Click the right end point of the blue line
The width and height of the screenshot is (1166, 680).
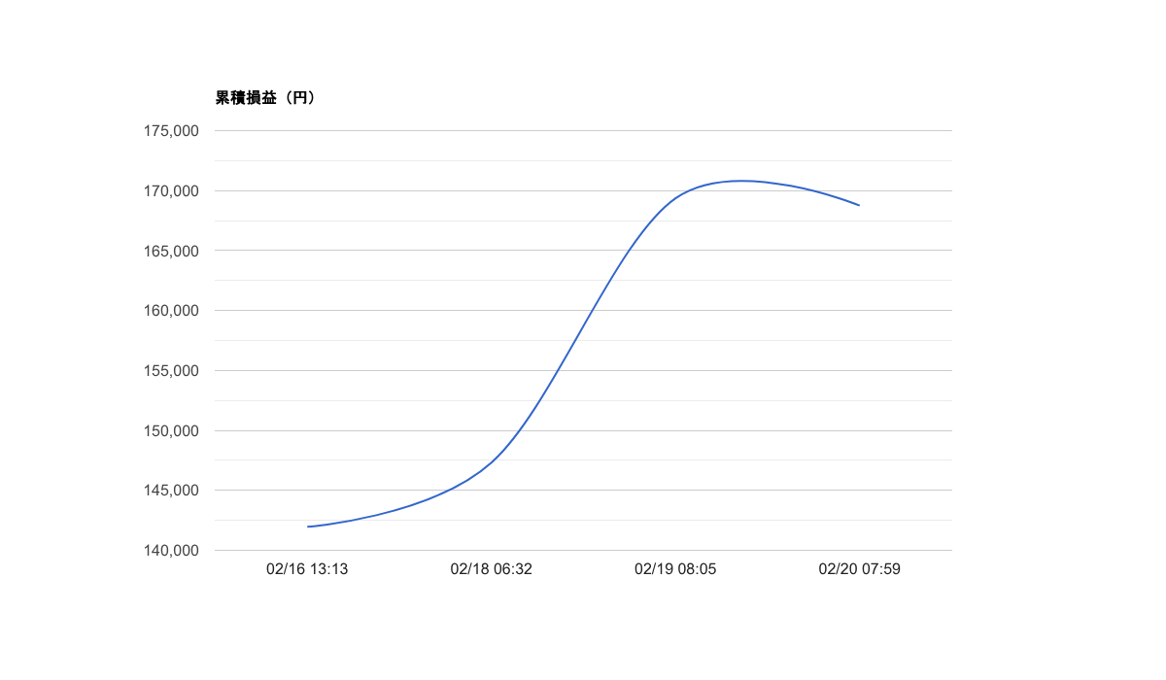click(x=859, y=205)
